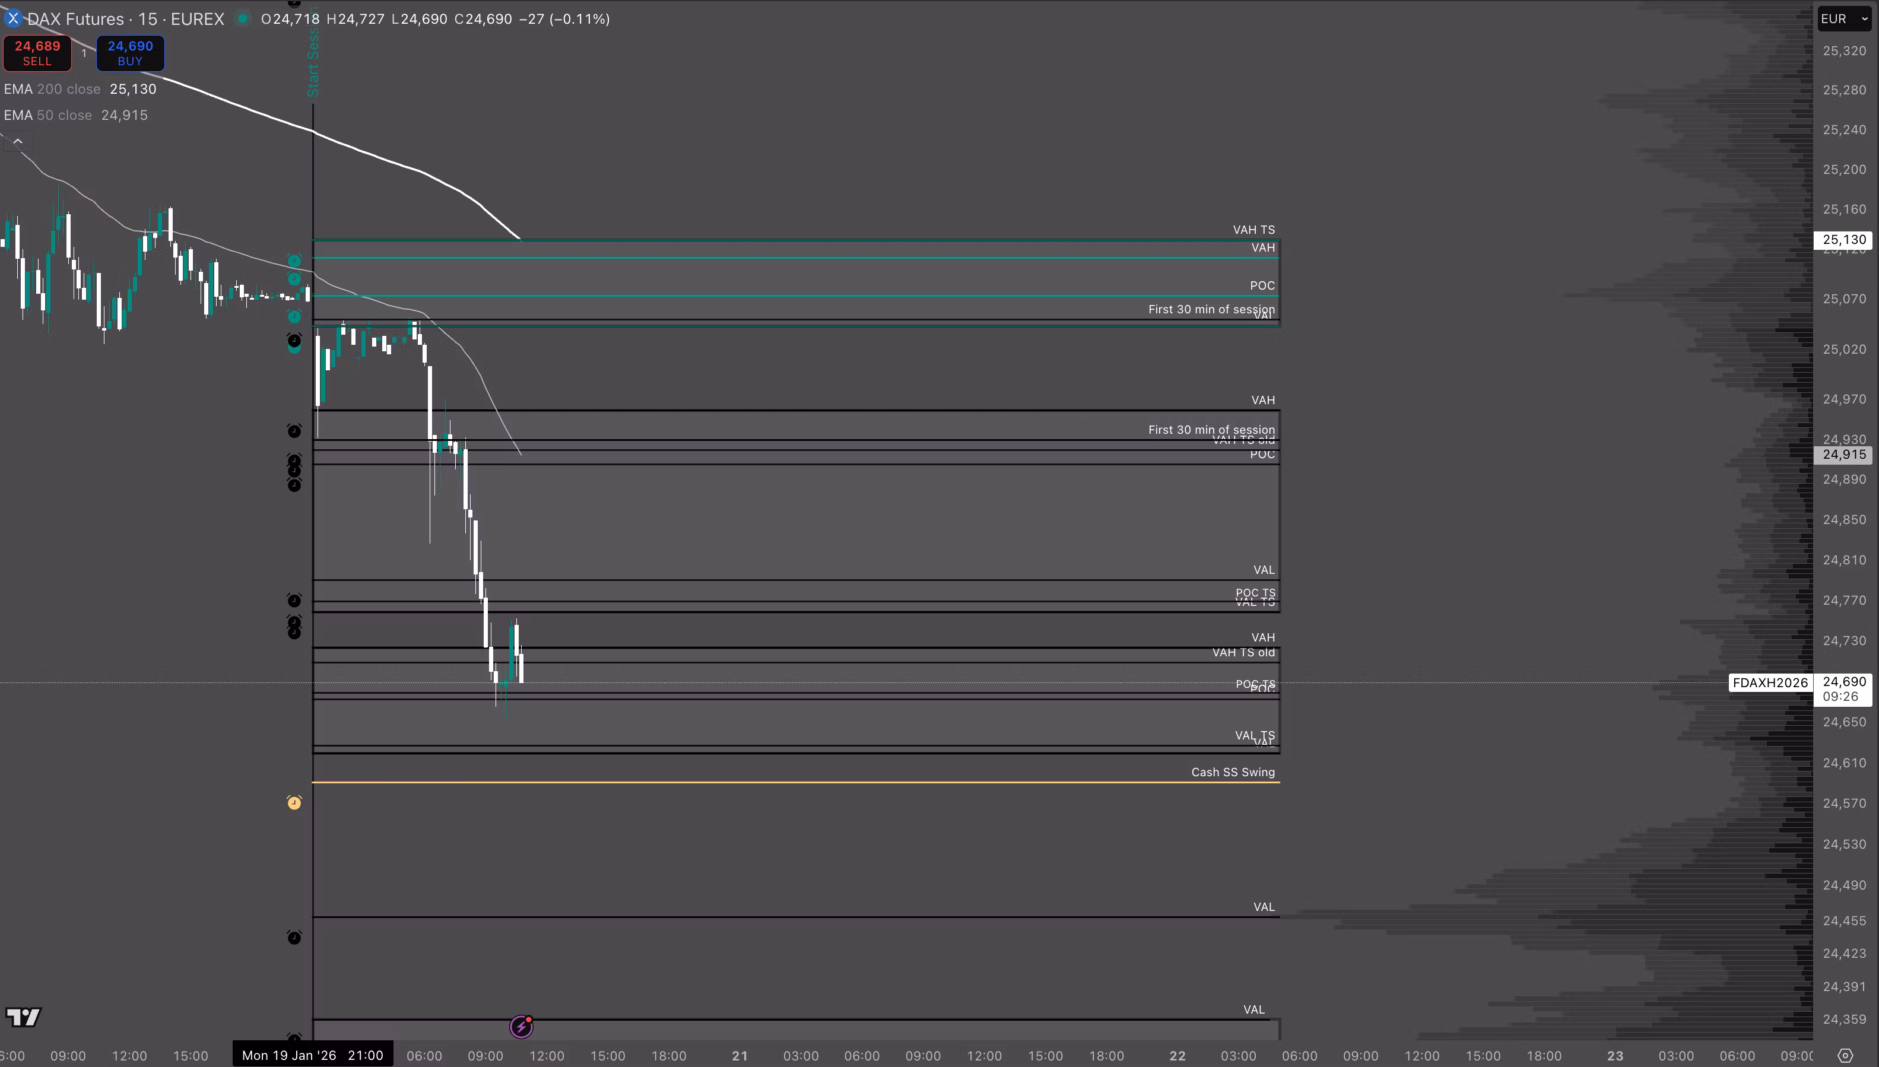This screenshot has width=1879, height=1067.
Task: Select the EMA 200 close indicator legend
Action: (80, 88)
